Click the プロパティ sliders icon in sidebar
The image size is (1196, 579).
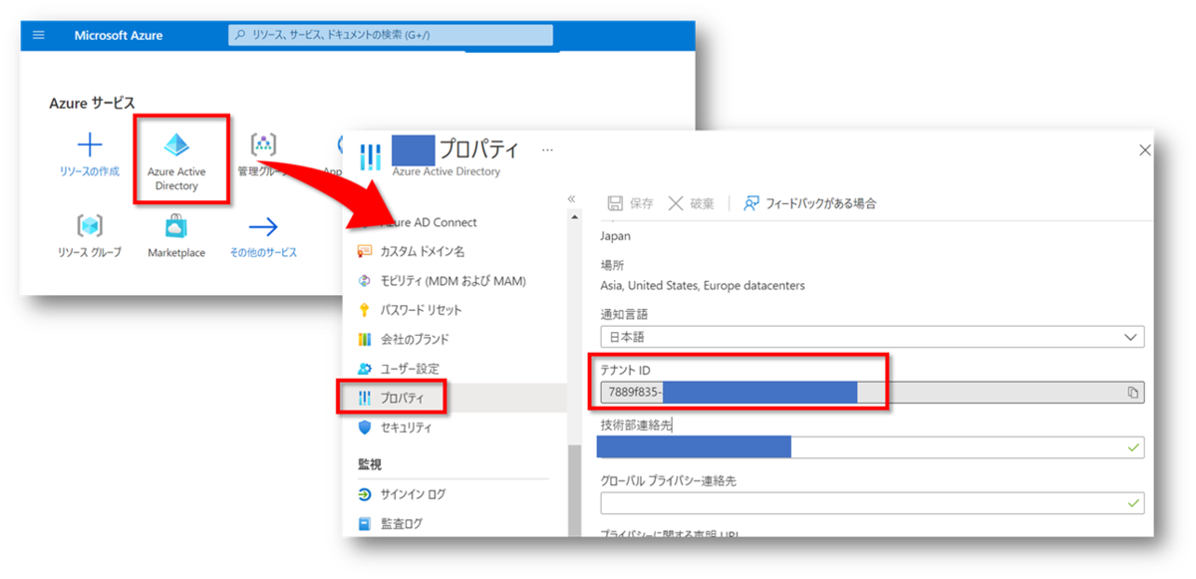[x=364, y=398]
